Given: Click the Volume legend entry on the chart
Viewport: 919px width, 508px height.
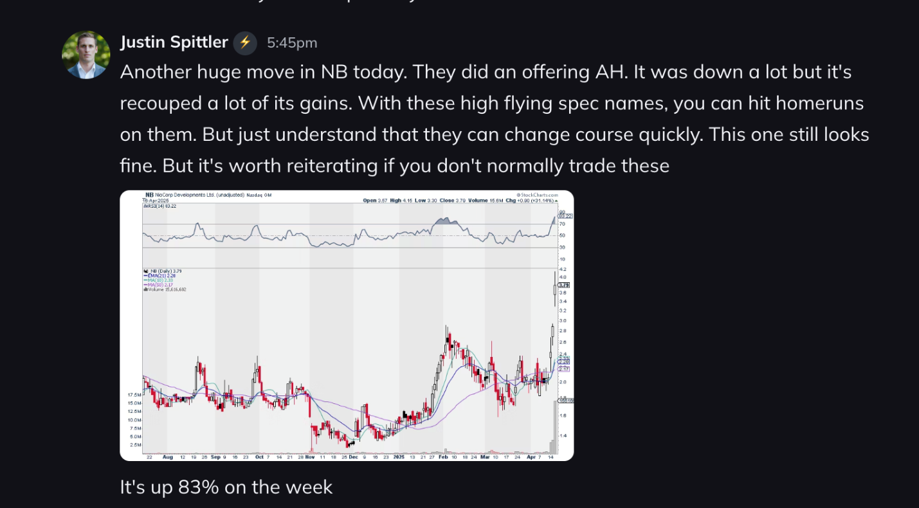Looking at the screenshot, I should coord(165,289).
